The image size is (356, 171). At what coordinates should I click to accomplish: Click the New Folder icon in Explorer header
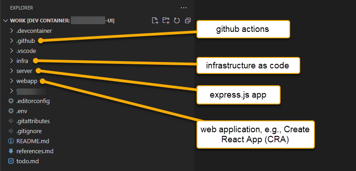[166, 21]
